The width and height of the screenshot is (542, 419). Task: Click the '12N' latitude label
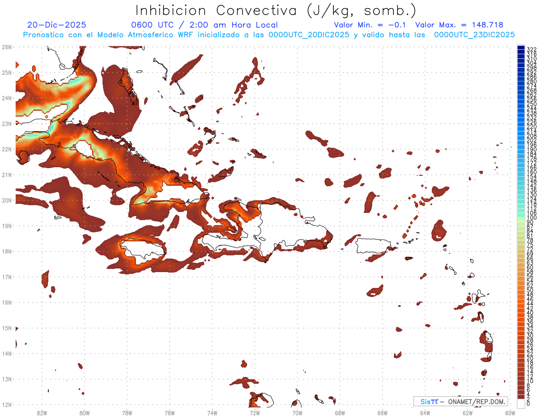click(x=7, y=405)
